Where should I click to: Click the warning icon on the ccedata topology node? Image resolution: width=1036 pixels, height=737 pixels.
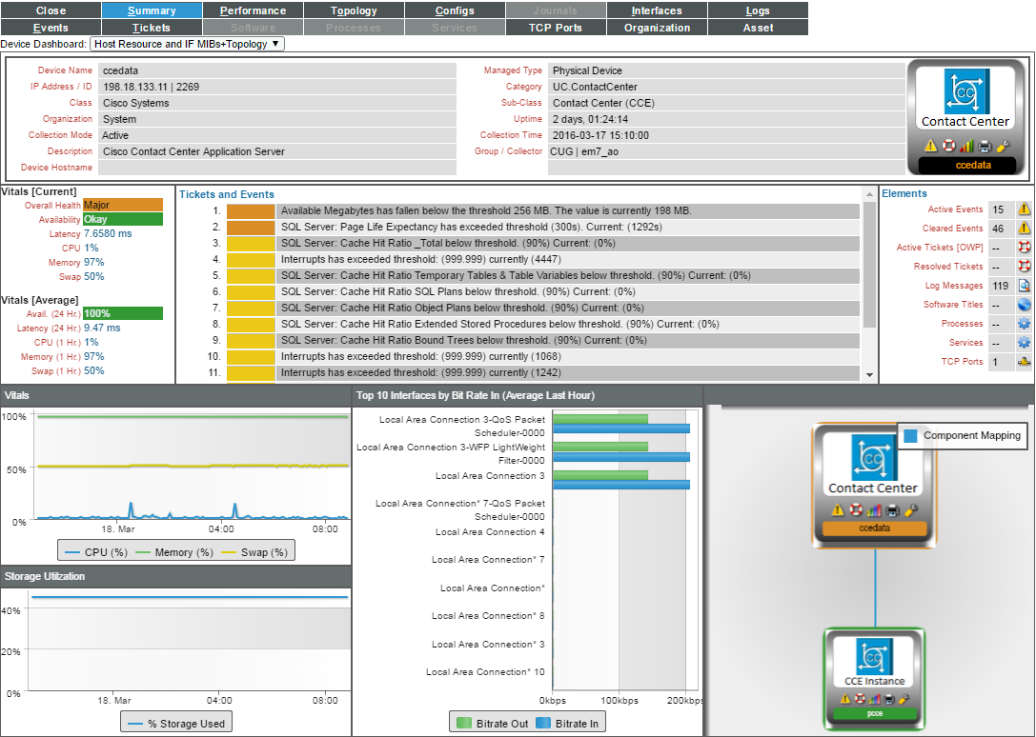point(838,510)
